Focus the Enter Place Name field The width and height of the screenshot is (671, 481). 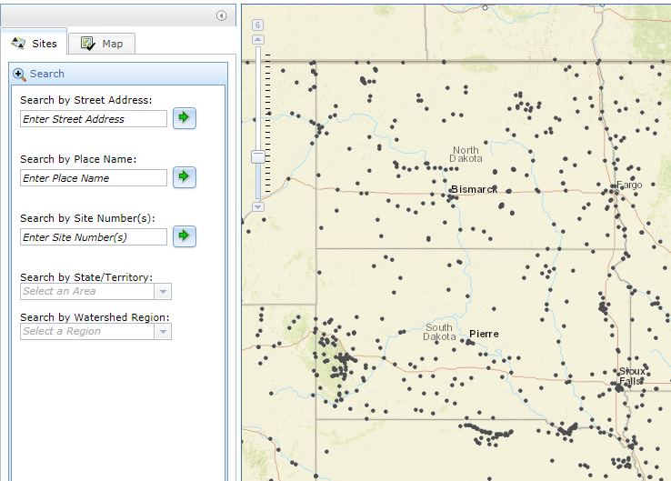pyautogui.click(x=94, y=178)
